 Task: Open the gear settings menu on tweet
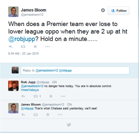pos(103,10)
